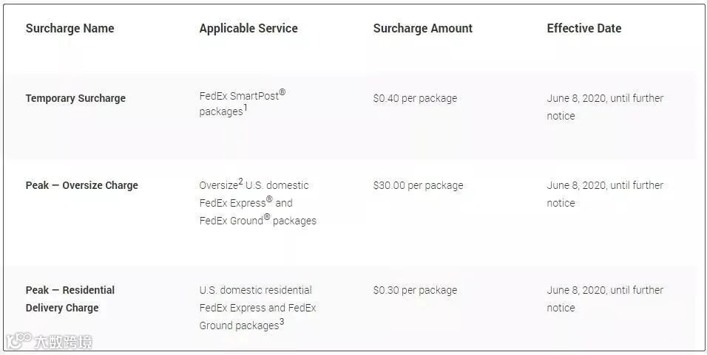Click the FedEx SmartPost packages cell
This screenshot has height=355, width=707.
[243, 103]
